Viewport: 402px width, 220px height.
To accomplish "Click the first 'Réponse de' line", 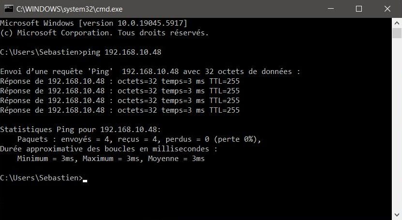I will [120, 81].
